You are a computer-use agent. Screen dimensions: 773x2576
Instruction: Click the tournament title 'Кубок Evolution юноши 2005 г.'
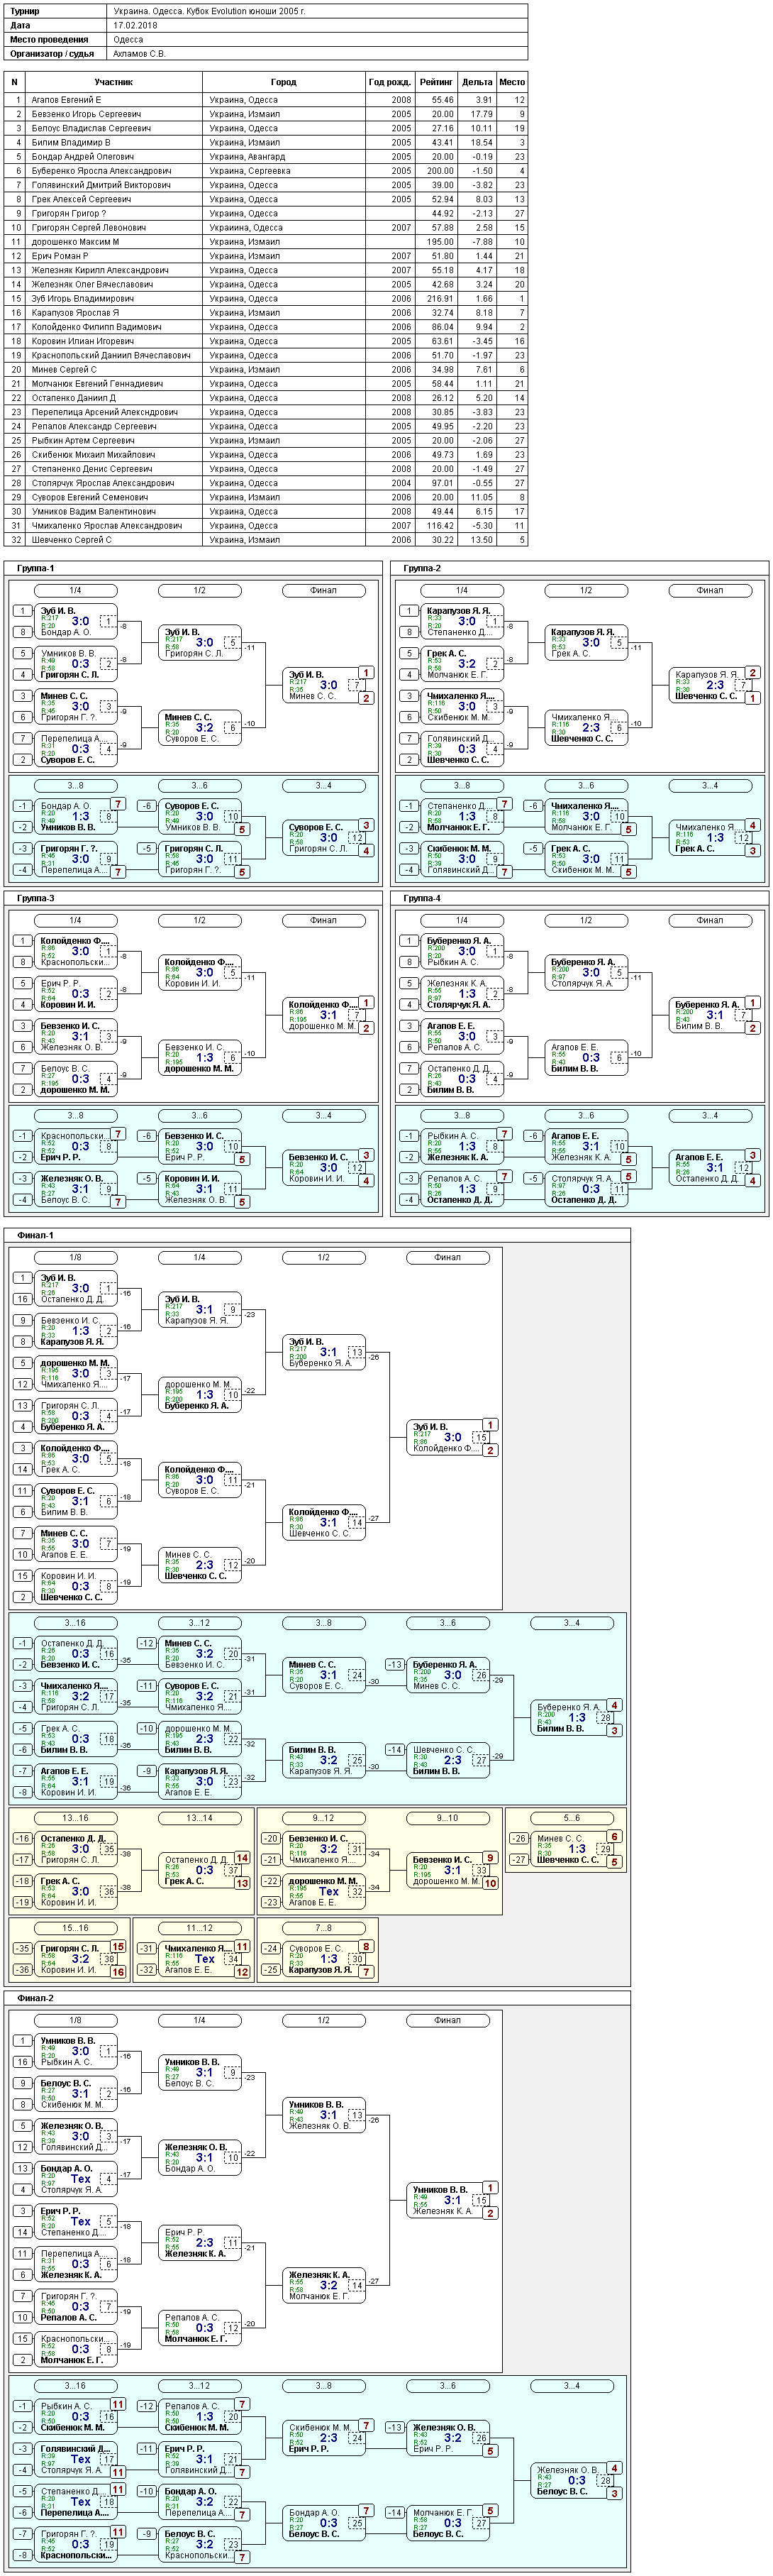point(243,11)
